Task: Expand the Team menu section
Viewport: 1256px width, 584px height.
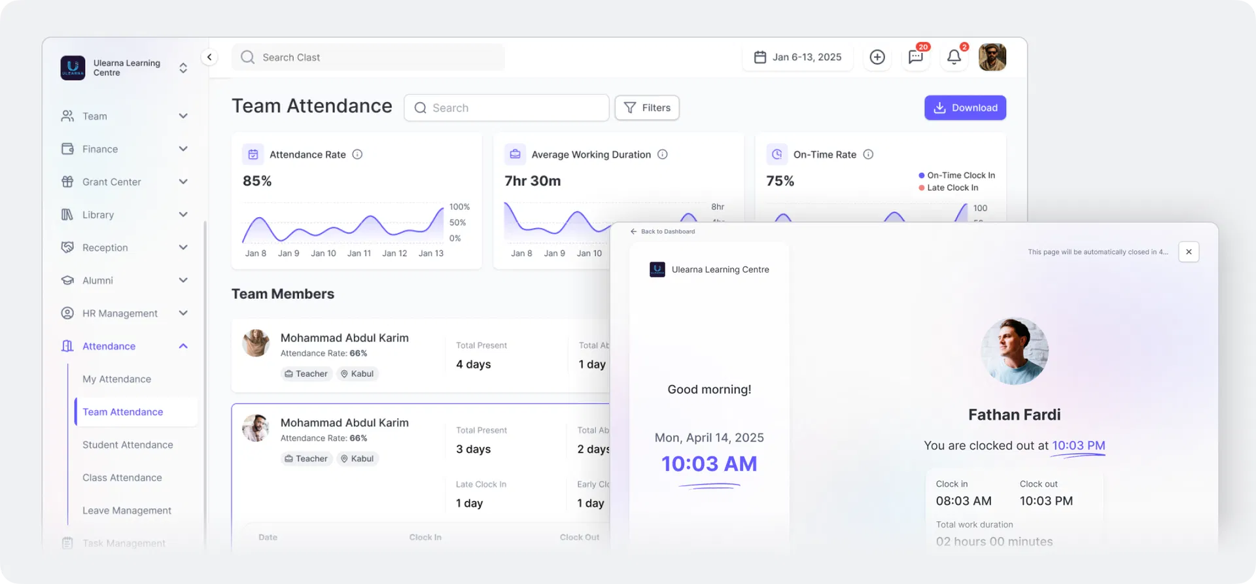Action: [x=183, y=116]
